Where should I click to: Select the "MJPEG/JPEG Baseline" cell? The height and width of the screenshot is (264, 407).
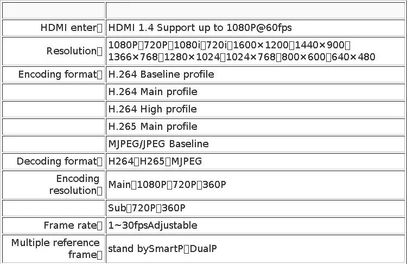coord(158,144)
